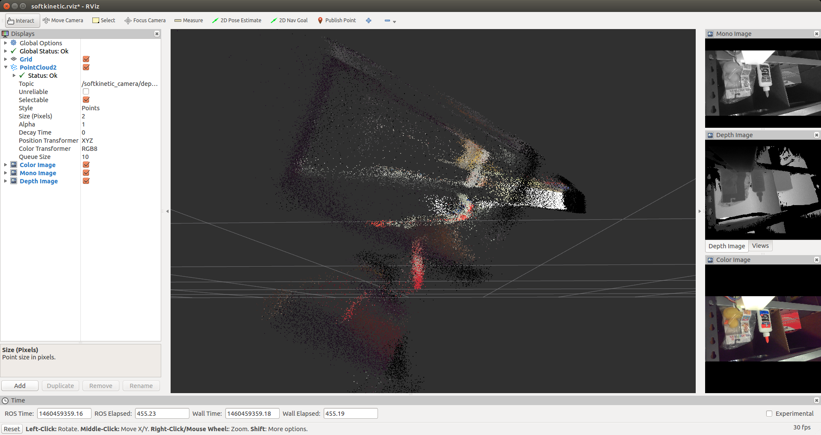
Task: Click the Global Status checkmark icon
Action: click(14, 51)
